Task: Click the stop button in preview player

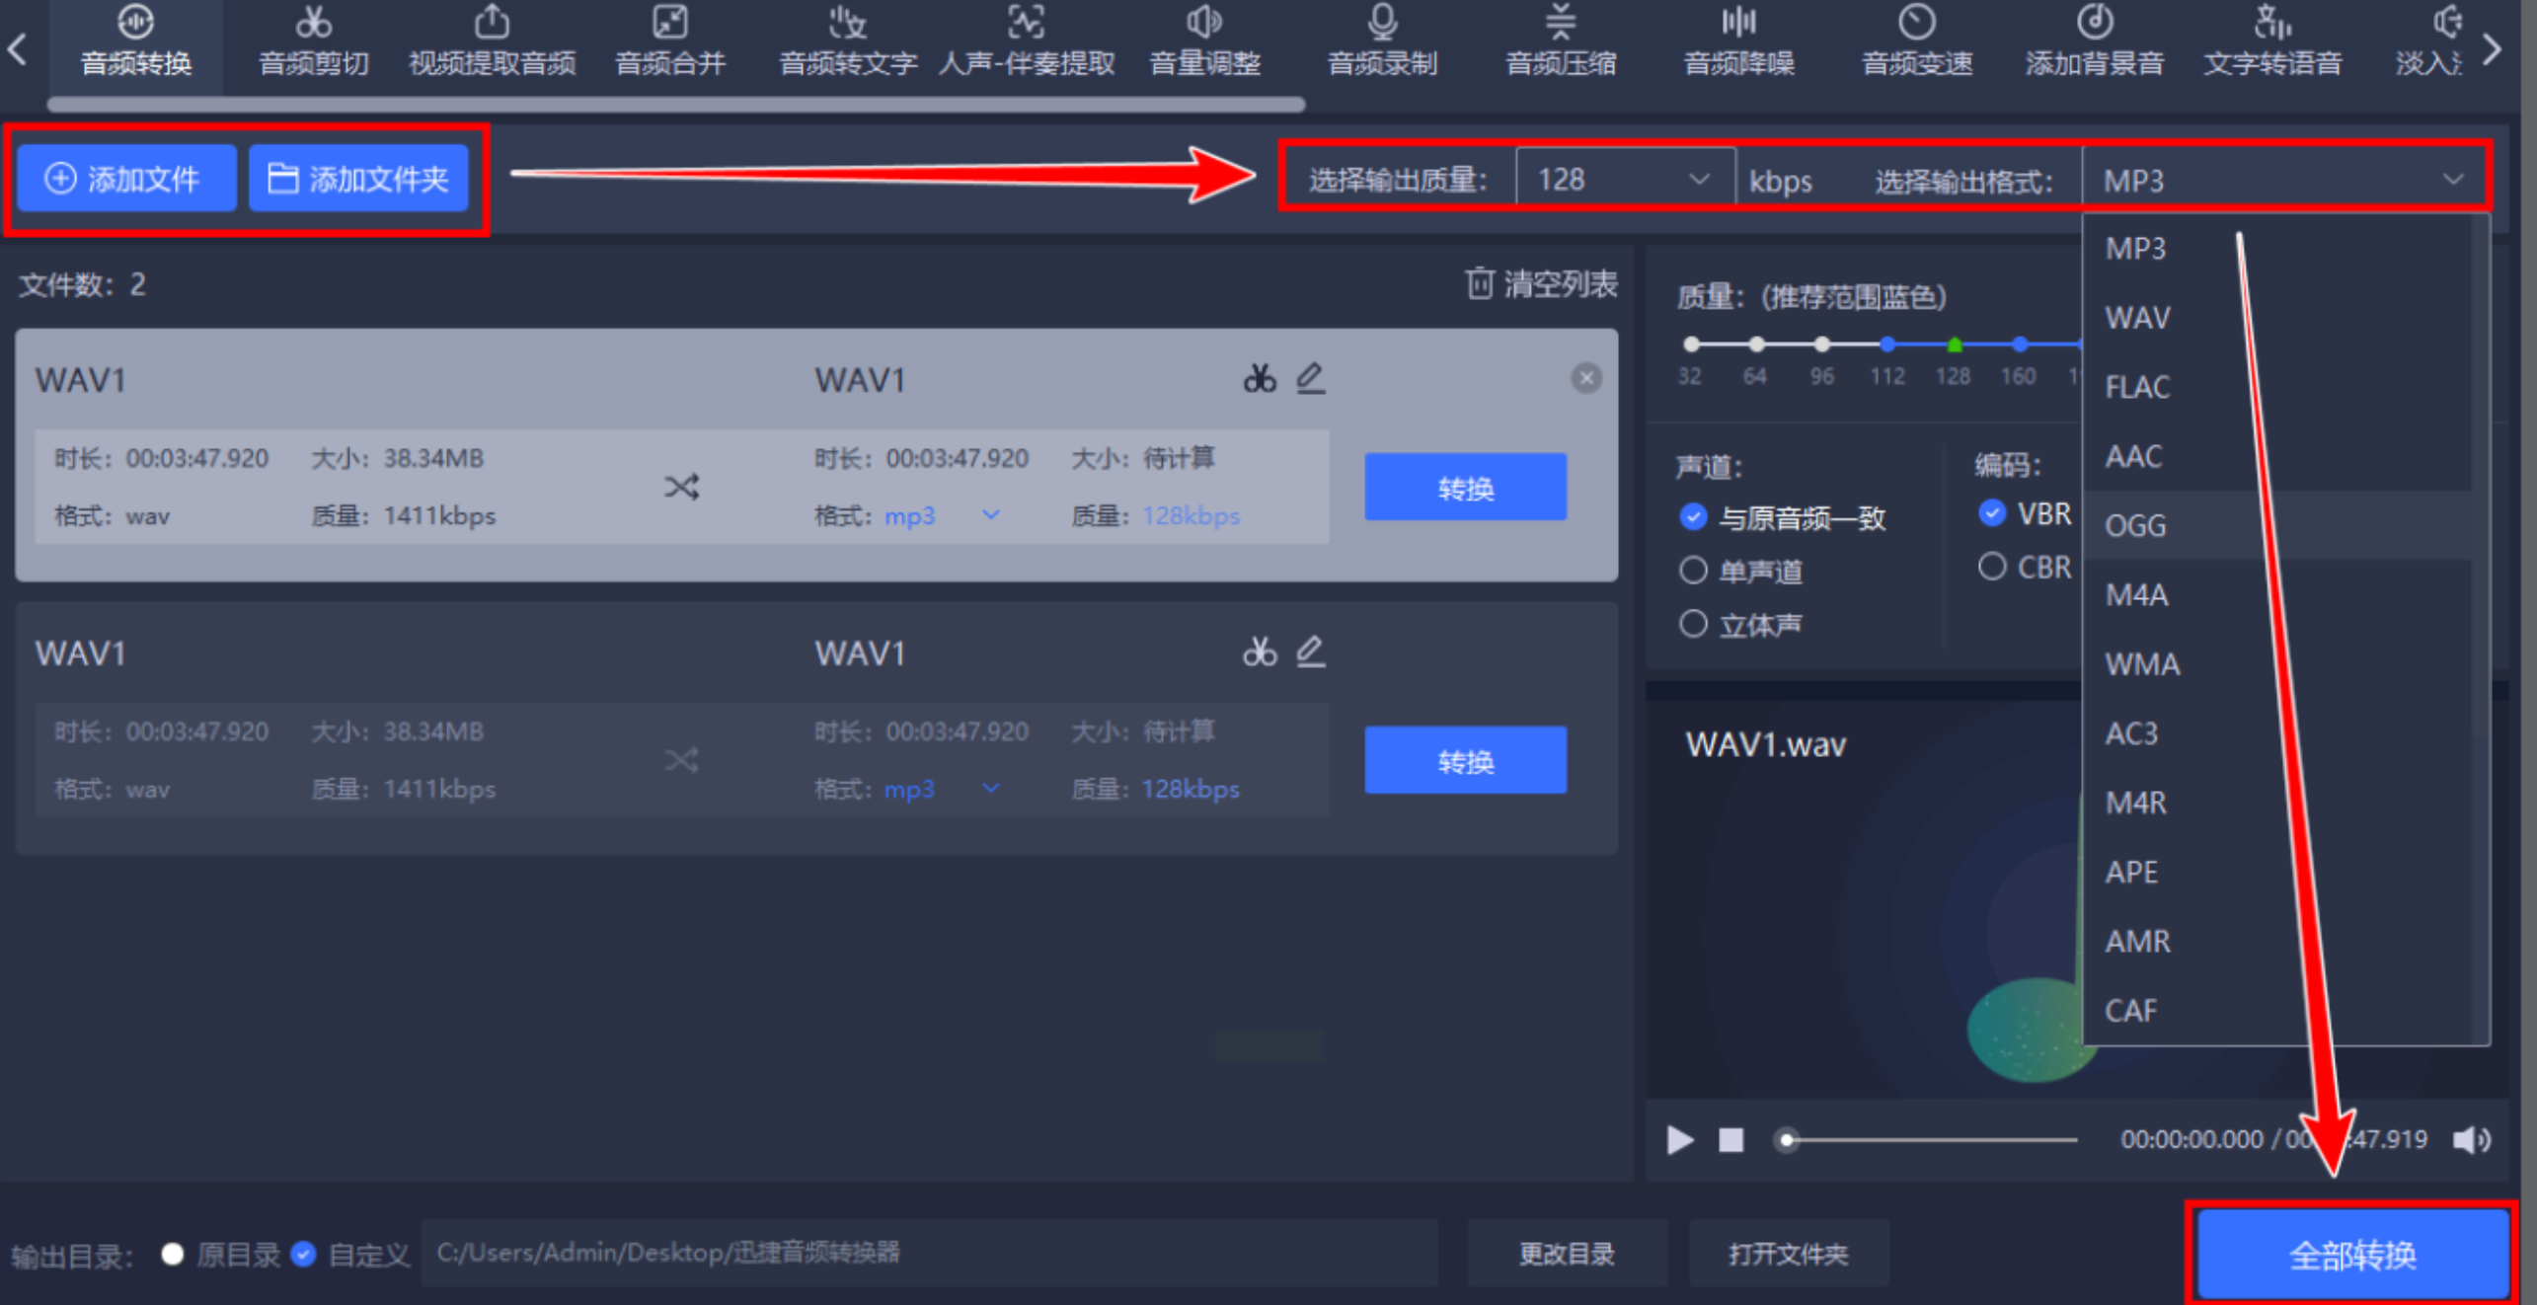Action: (1730, 1140)
